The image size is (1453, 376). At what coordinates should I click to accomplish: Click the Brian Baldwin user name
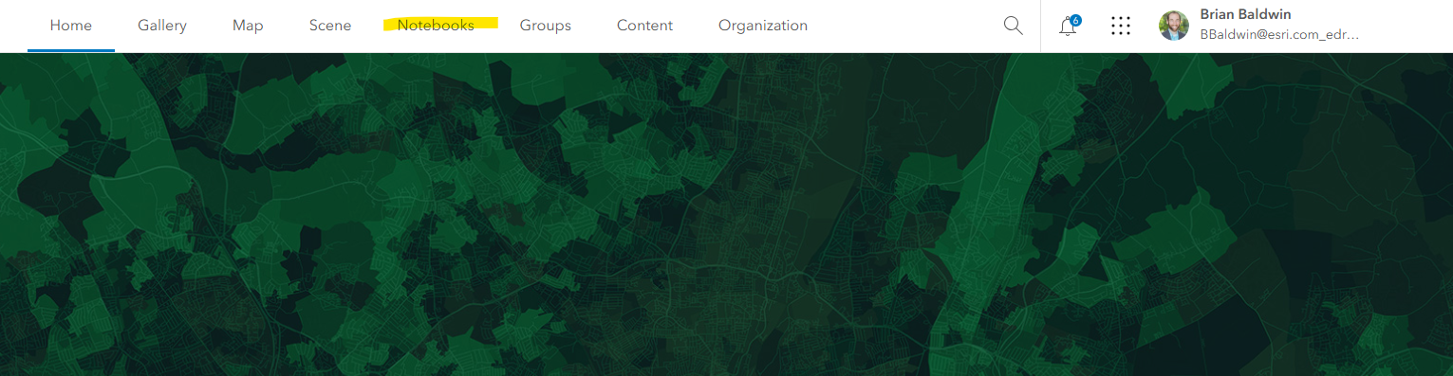click(1245, 14)
